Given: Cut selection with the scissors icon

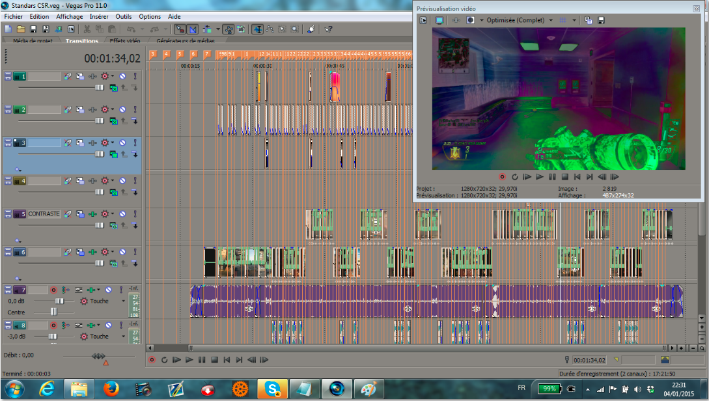Looking at the screenshot, I should tap(87, 29).
